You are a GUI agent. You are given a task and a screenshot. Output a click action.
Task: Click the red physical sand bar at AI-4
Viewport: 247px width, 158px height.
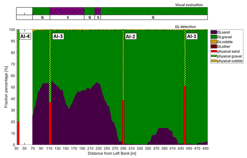(18, 133)
